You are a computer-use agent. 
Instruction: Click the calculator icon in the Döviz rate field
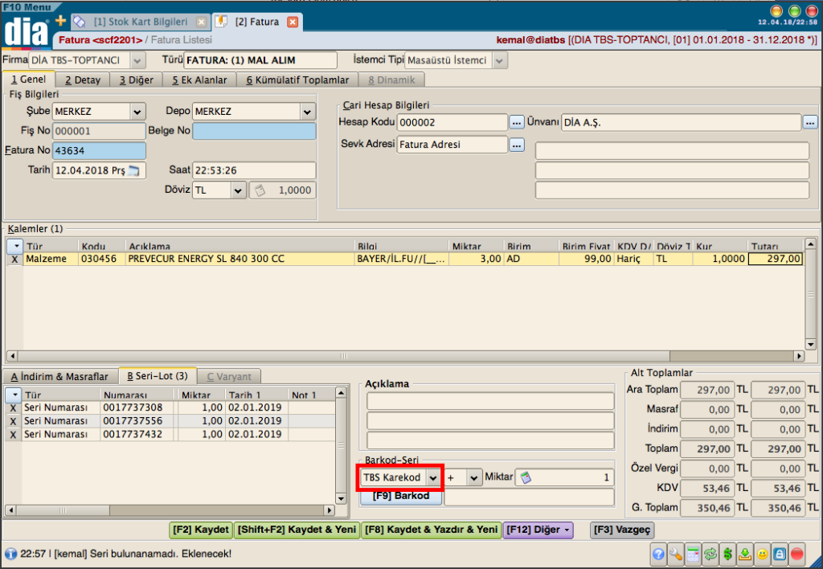tap(260, 190)
